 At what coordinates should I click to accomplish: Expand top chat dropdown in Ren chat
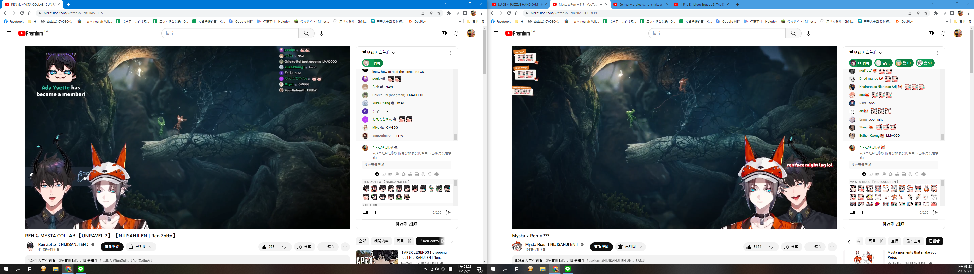point(379,53)
